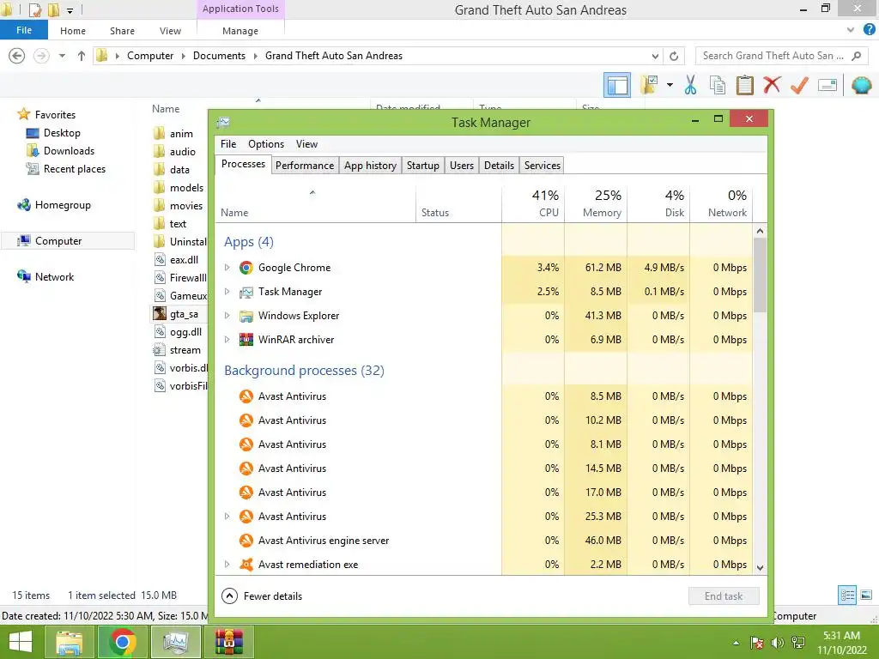Show hidden icons in system tray
Screen dimensions: 879x659
(736, 643)
